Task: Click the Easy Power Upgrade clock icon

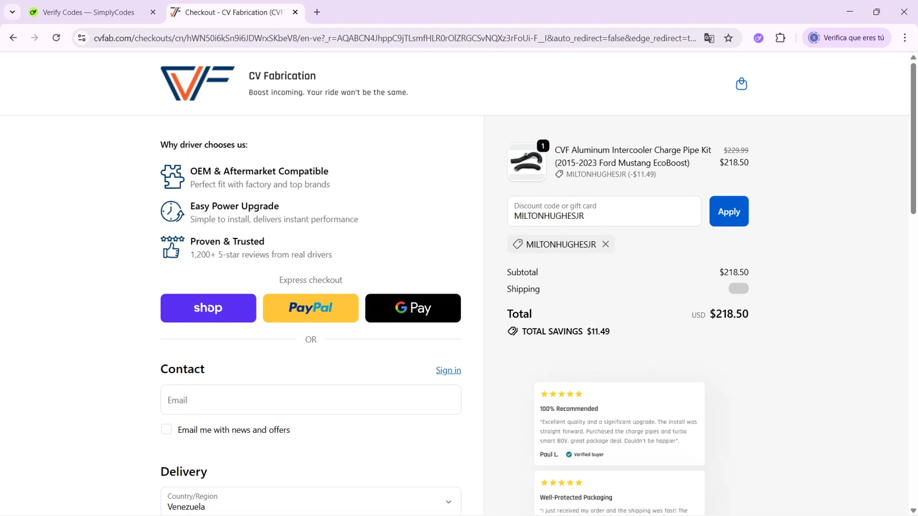Action: tap(172, 212)
